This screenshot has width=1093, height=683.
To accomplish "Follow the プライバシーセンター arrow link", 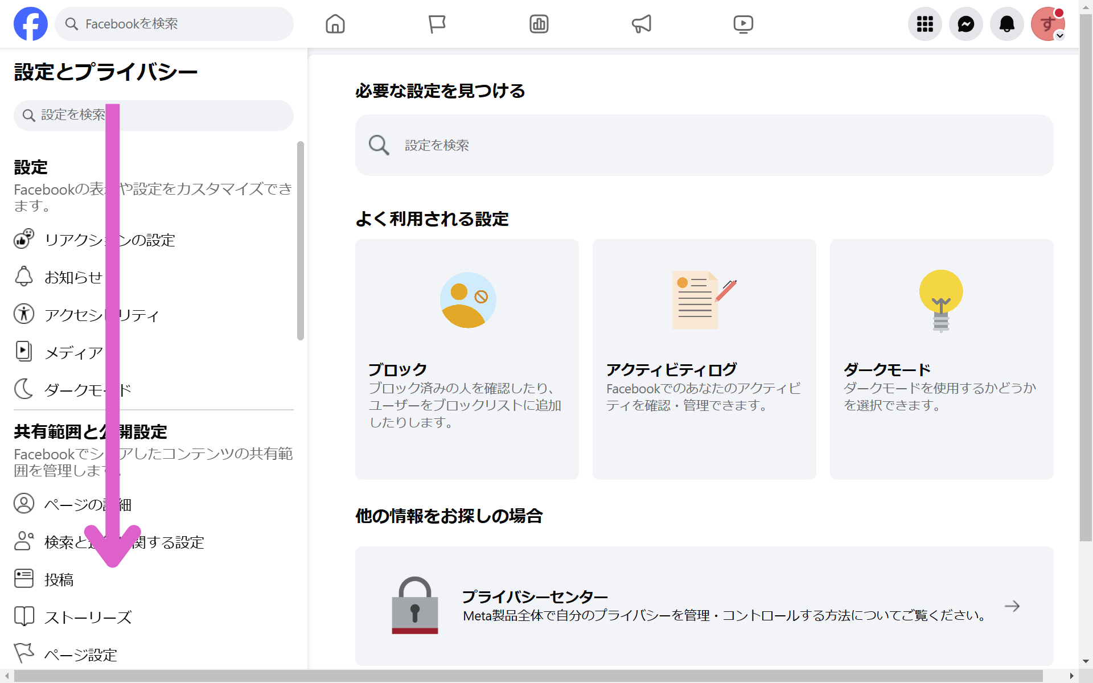I will coord(1012,606).
